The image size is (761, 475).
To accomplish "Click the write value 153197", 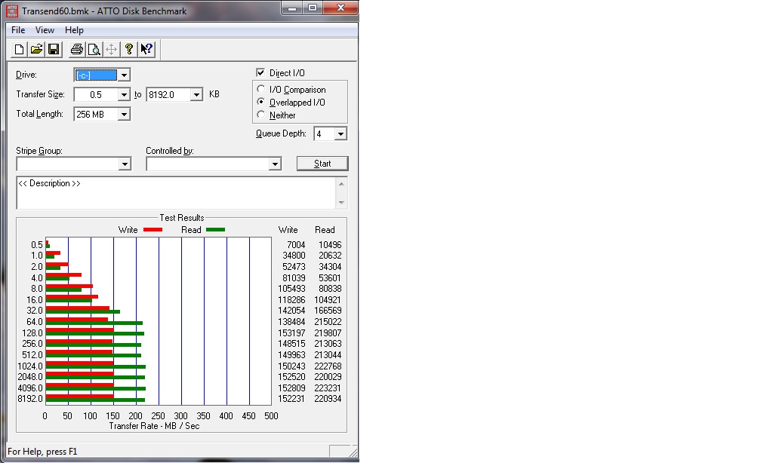I will click(x=291, y=333).
